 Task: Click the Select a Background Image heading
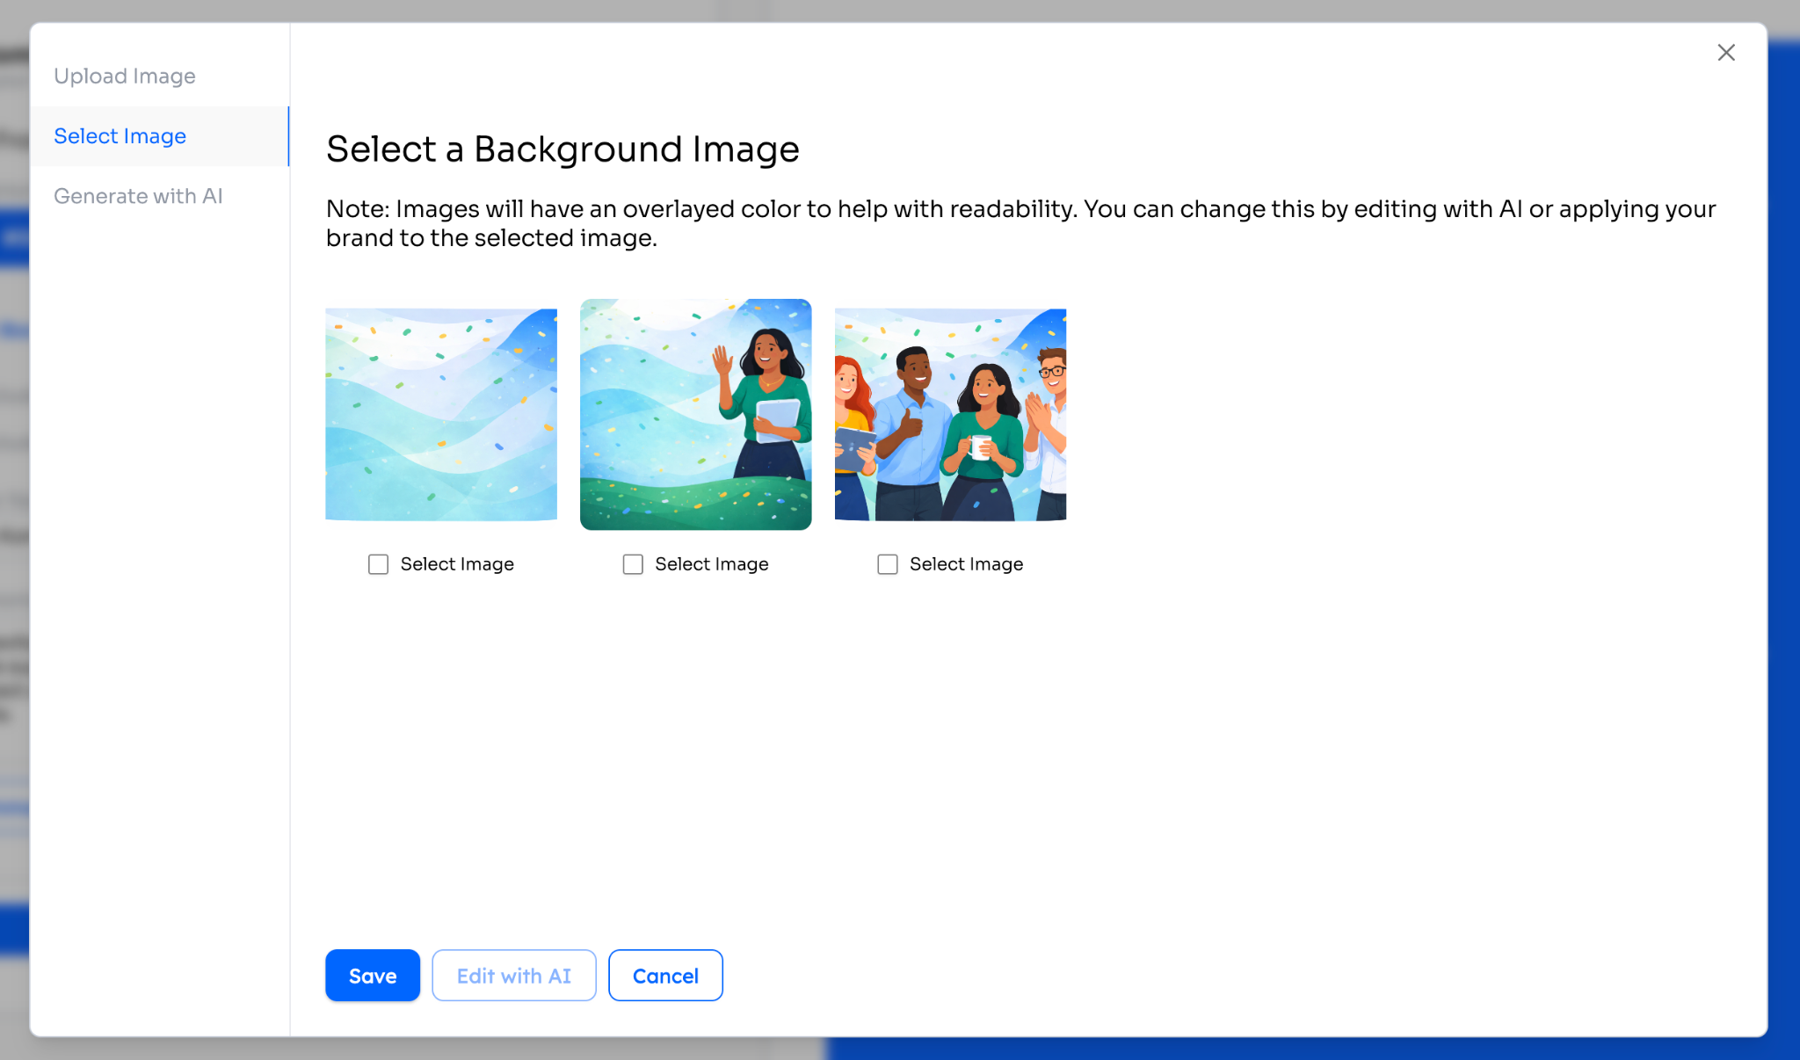click(x=562, y=149)
